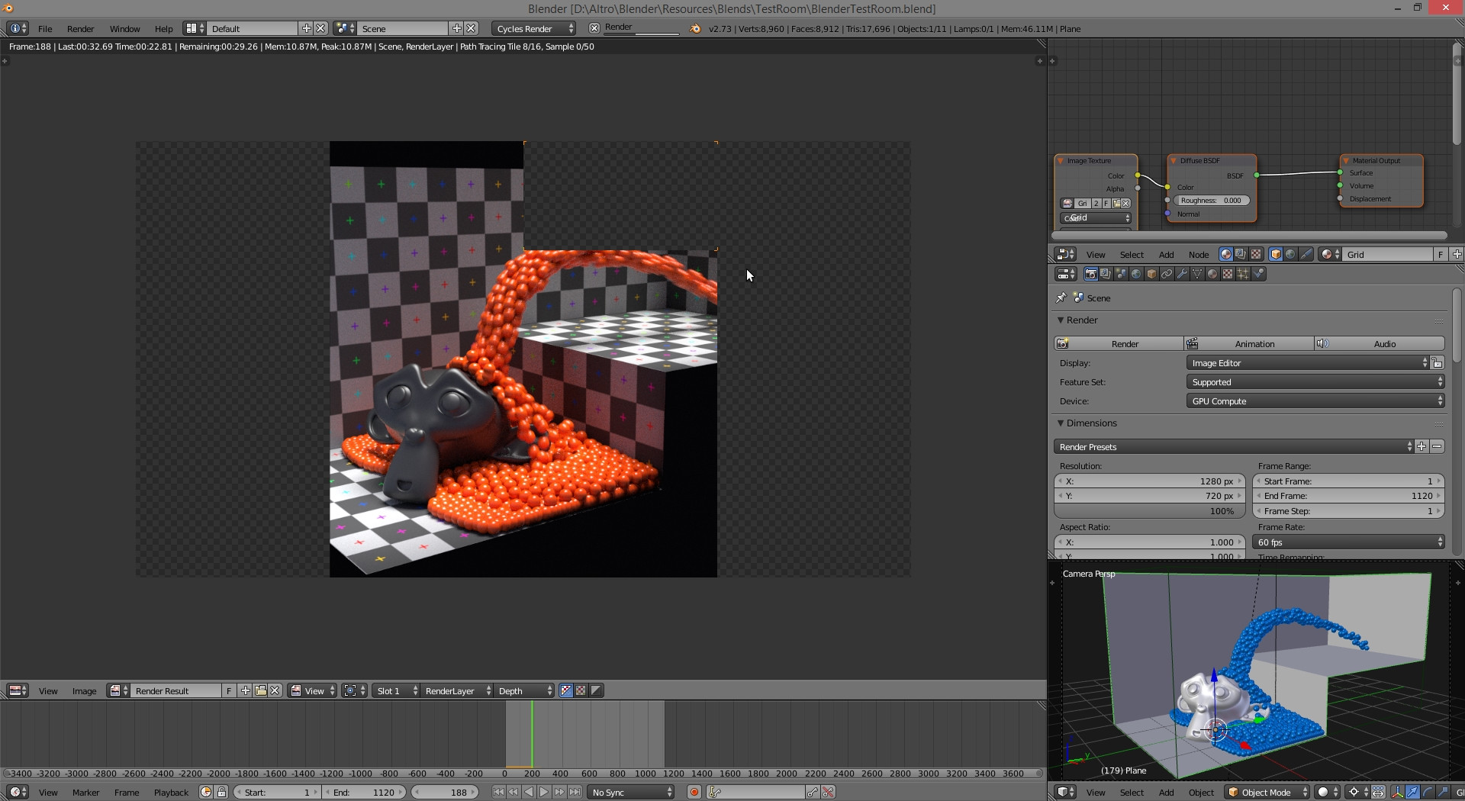Open the Help menu
The image size is (1465, 801).
(x=163, y=29)
